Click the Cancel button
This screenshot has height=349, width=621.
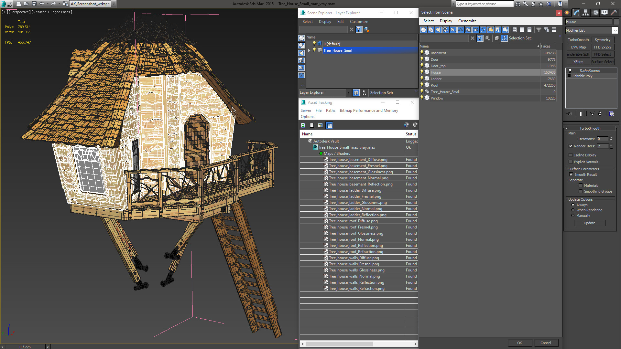[x=546, y=343]
